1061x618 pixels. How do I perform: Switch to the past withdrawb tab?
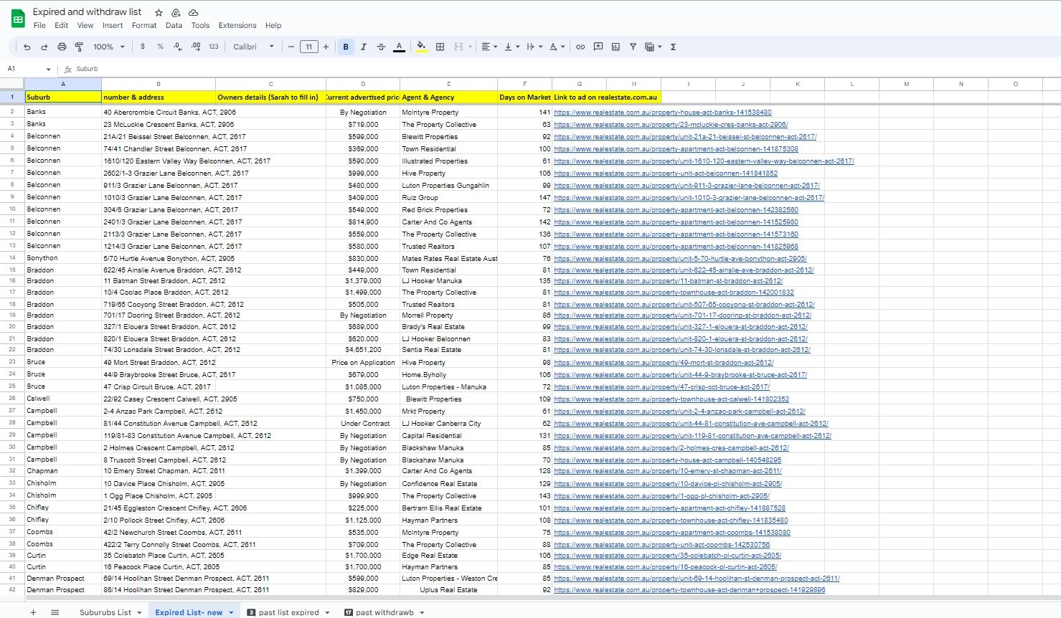click(x=385, y=612)
